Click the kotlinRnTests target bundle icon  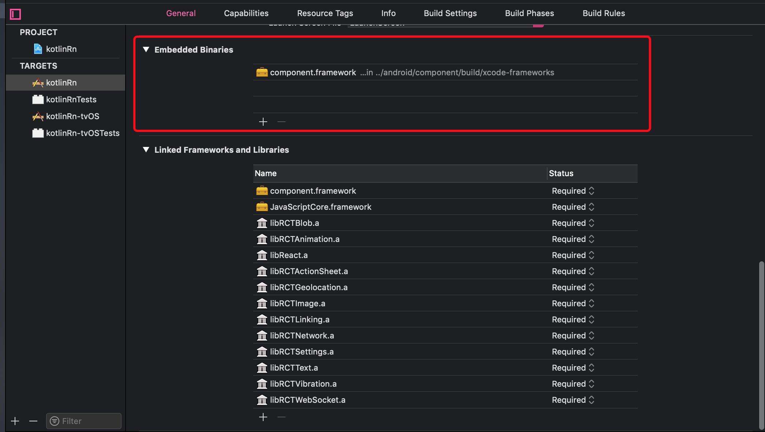tap(38, 99)
